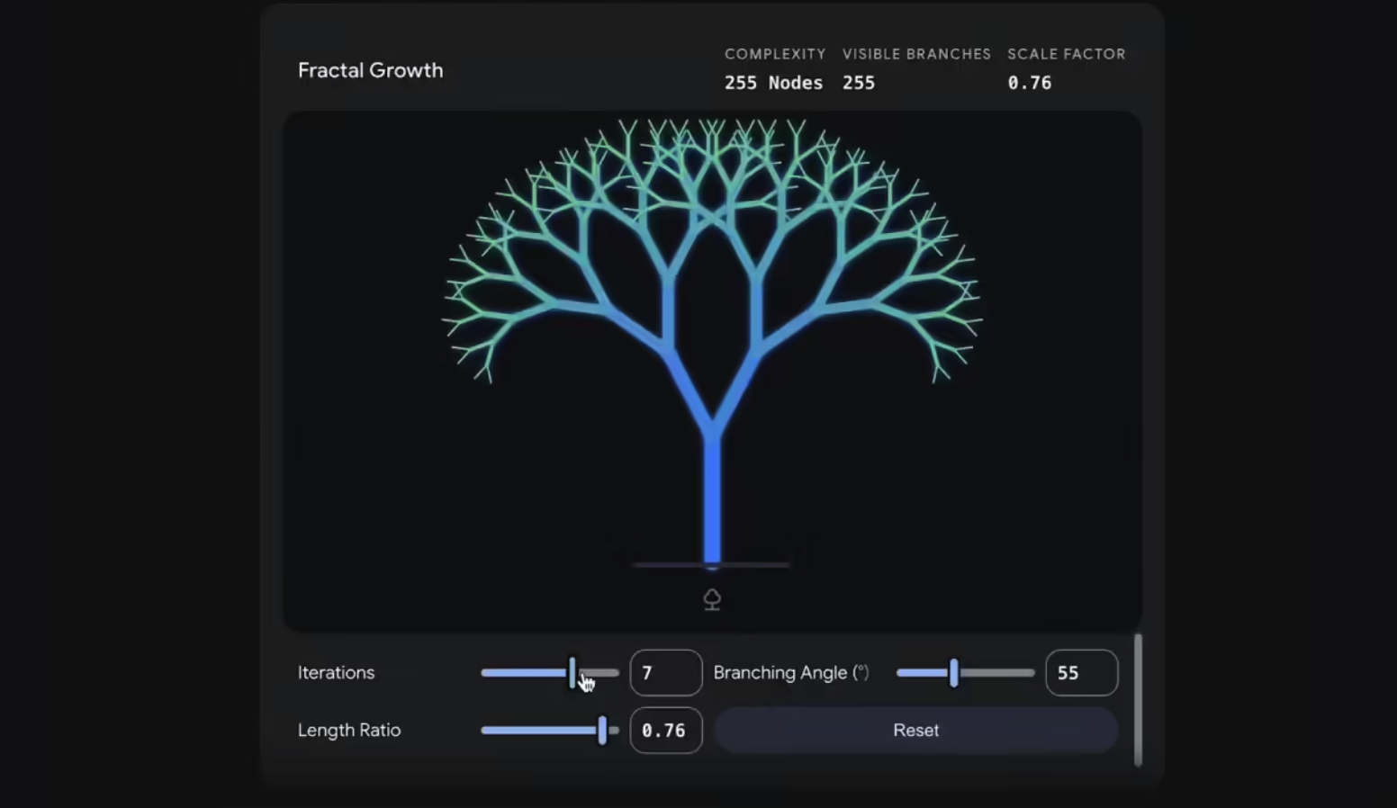This screenshot has width=1397, height=808.
Task: Click the Visible Branches value 255
Action: 859,83
